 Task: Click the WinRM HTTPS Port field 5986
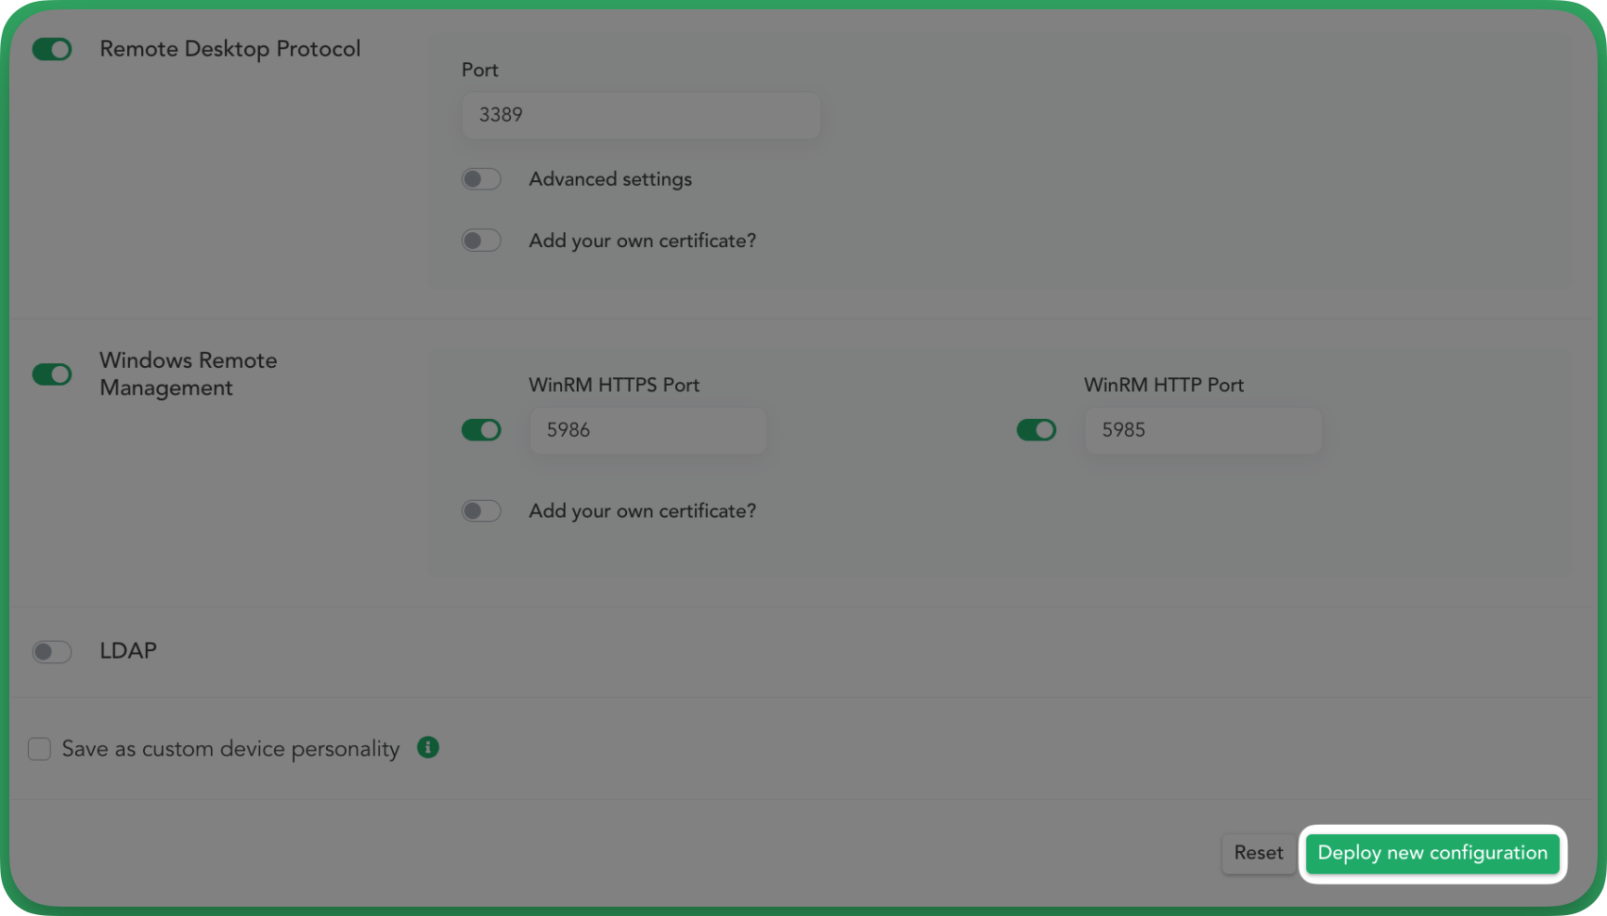[x=648, y=430]
